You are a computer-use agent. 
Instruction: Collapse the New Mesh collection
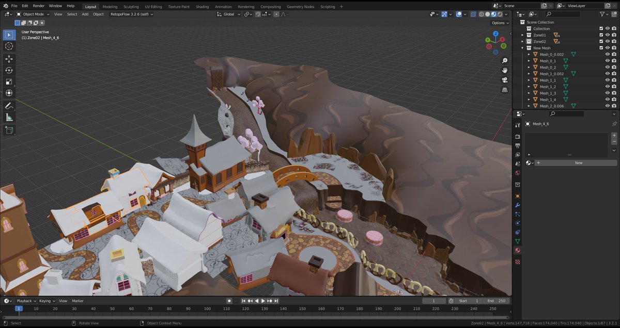pos(522,48)
